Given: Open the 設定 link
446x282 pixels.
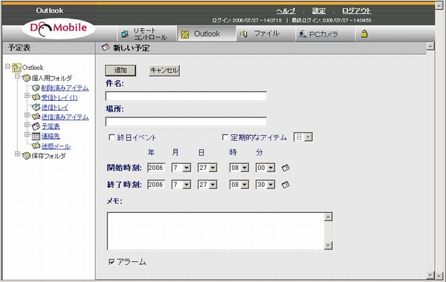Looking at the screenshot, I should coord(319,11).
